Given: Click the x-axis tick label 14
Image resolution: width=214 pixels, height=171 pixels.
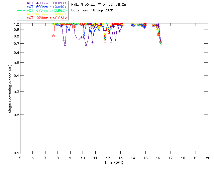Looking at the screenshot, I should [133, 158].
